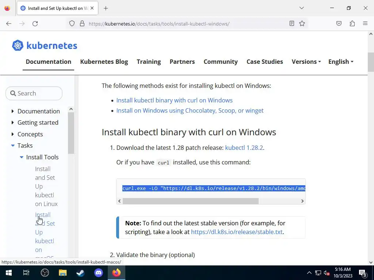Viewport: 374px width, 280px height.
Task: Go back to the previous page
Action: point(9,24)
